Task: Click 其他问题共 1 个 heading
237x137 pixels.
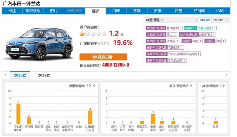Action: point(214,86)
